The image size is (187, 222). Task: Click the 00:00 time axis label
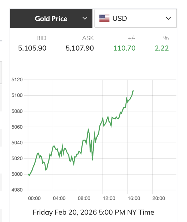point(34,198)
